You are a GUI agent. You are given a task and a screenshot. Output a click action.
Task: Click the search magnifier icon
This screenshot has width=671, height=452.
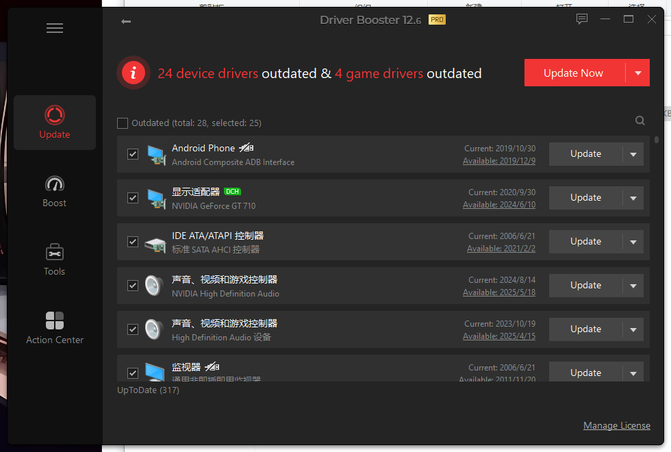coord(640,121)
